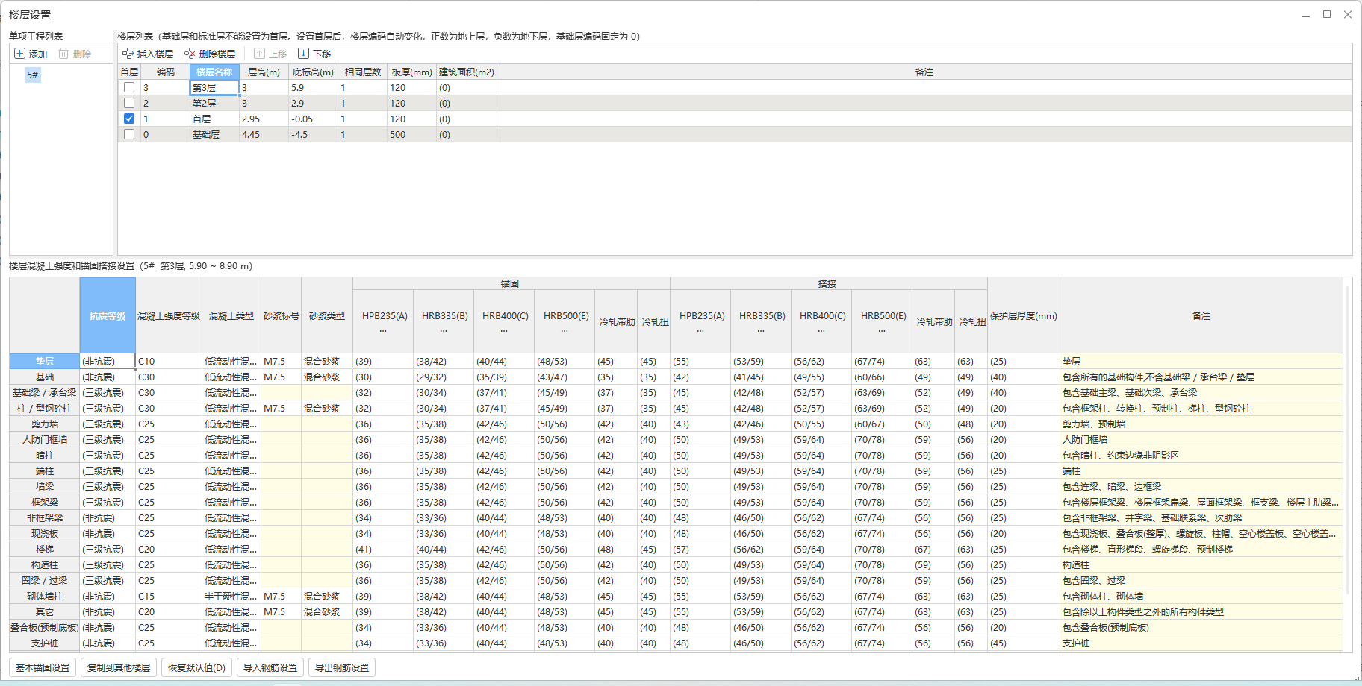Minimize the 楼层设置 window

coord(1306,14)
